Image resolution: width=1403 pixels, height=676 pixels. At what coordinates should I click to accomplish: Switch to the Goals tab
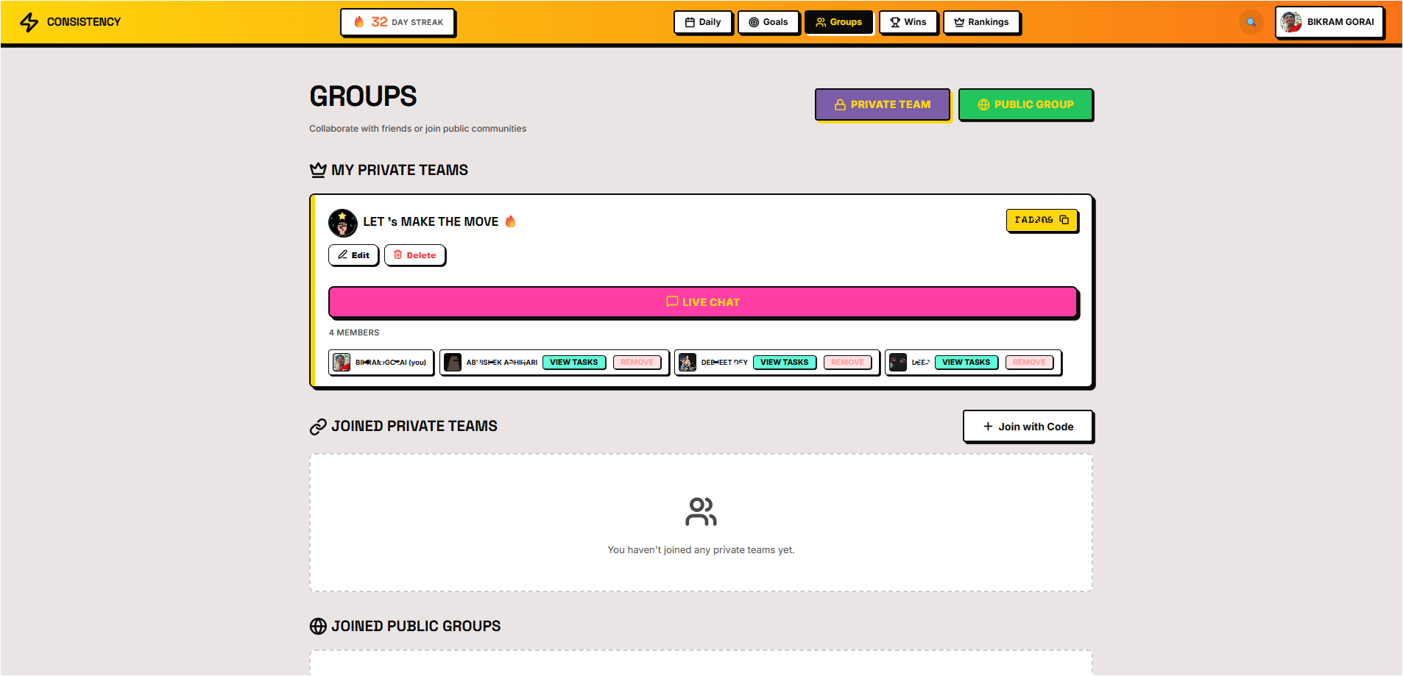coord(768,22)
